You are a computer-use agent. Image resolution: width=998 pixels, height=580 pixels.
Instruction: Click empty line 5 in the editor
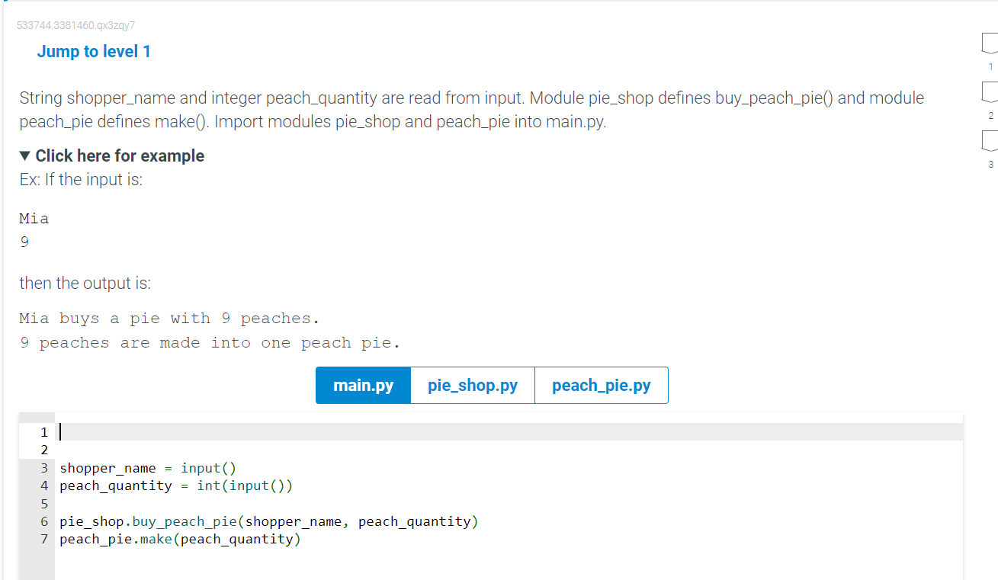[x=152, y=503]
